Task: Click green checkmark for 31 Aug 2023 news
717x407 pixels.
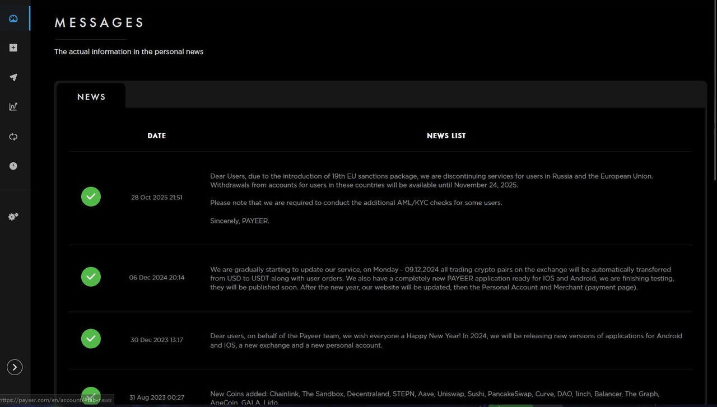Action: [91, 395]
